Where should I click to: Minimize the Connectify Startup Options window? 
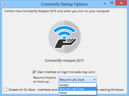pos(105,3)
